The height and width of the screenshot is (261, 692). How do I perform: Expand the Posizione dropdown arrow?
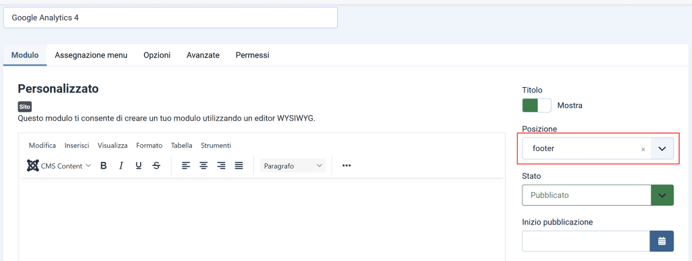(662, 149)
